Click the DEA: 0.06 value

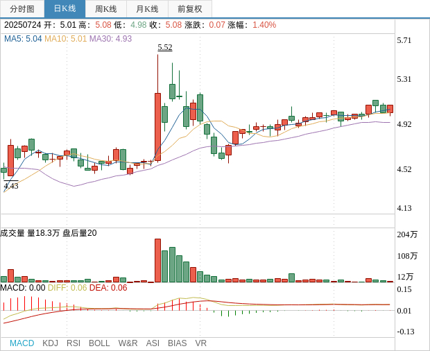[108, 288]
